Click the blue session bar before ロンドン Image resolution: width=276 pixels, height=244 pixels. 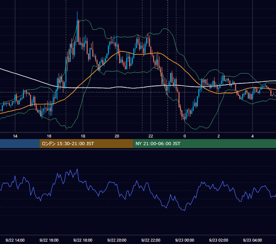click(20, 144)
